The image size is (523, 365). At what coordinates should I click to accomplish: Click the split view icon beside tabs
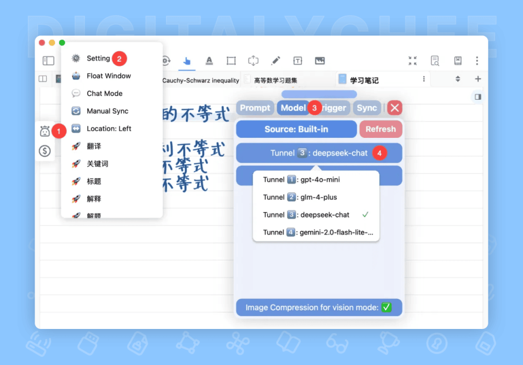(43, 79)
